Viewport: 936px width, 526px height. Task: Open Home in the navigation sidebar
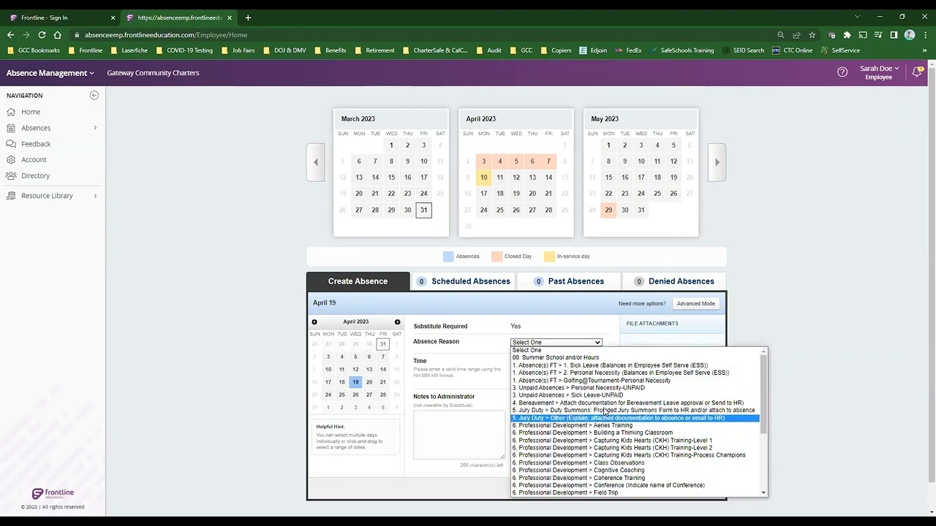(31, 112)
